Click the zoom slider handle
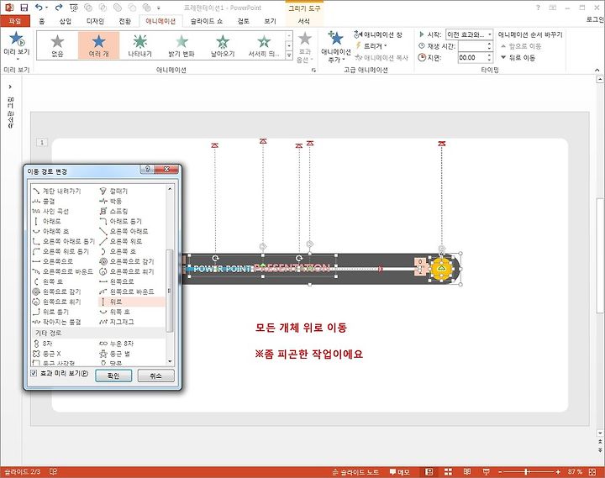The width and height of the screenshot is (605, 478). tap(526, 472)
